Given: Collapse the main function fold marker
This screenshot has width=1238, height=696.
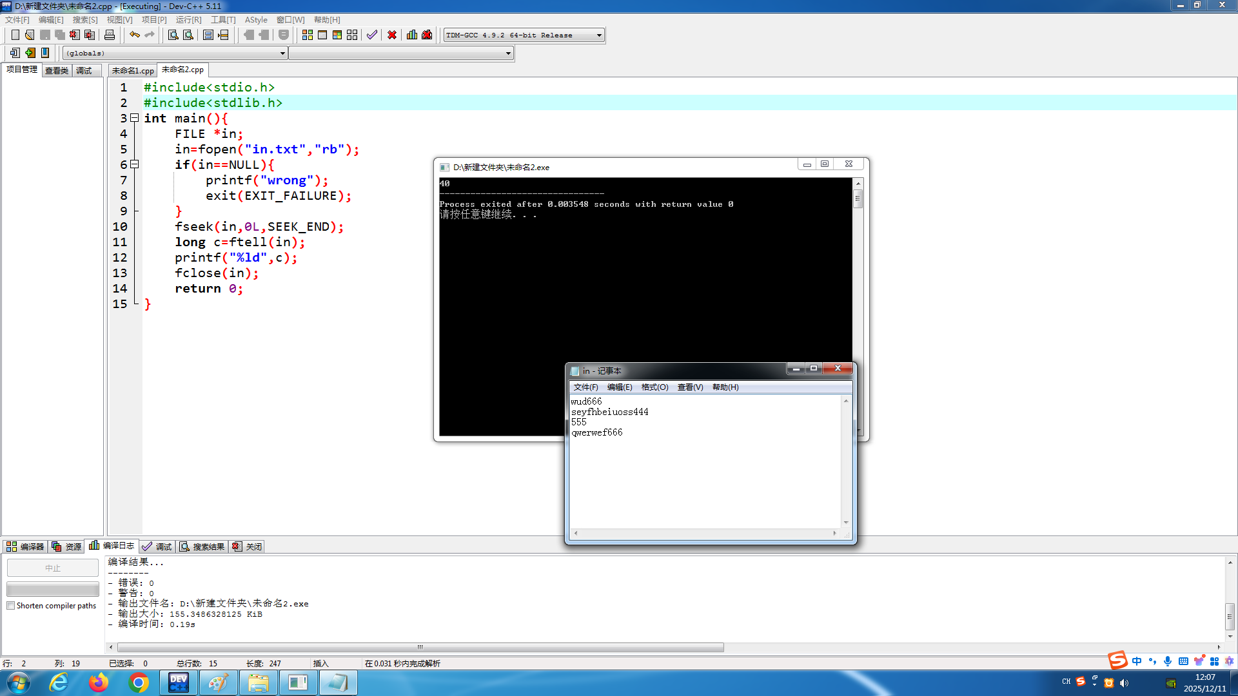Looking at the screenshot, I should pos(135,118).
